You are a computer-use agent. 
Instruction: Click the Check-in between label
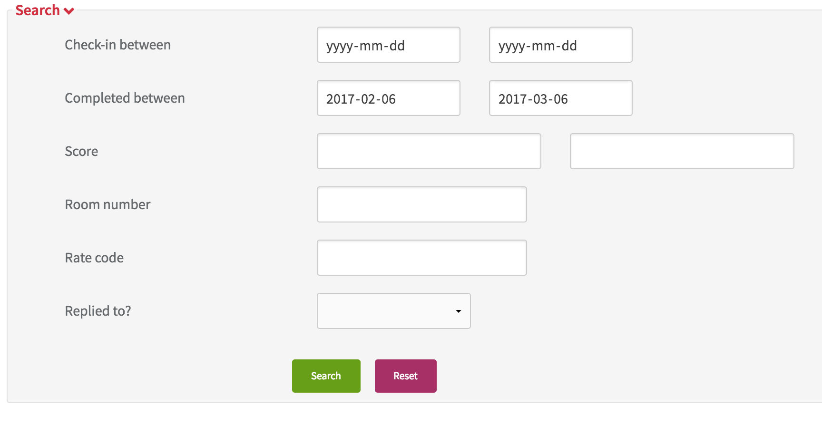coord(118,45)
